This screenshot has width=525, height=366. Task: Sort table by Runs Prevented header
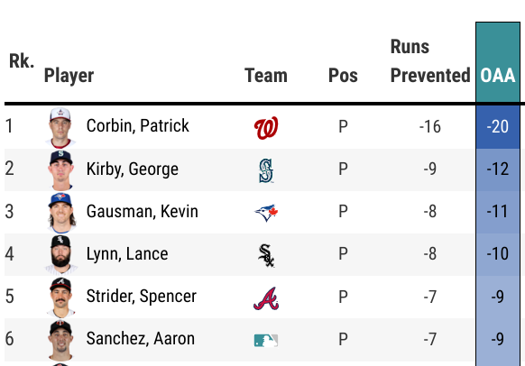[430, 60]
